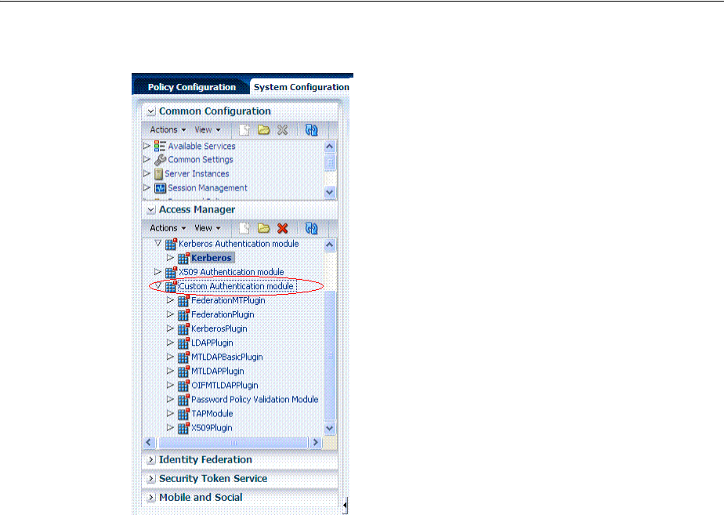The image size is (724, 515).
Task: Expand X509 Authentication module node
Action: 158,271
